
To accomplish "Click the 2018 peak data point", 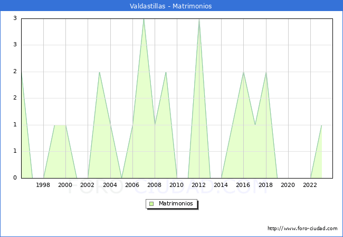I will (x=266, y=72).
